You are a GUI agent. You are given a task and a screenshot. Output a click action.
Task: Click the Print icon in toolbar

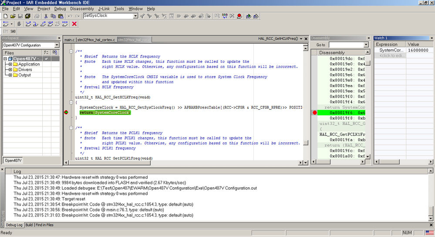[37, 16]
